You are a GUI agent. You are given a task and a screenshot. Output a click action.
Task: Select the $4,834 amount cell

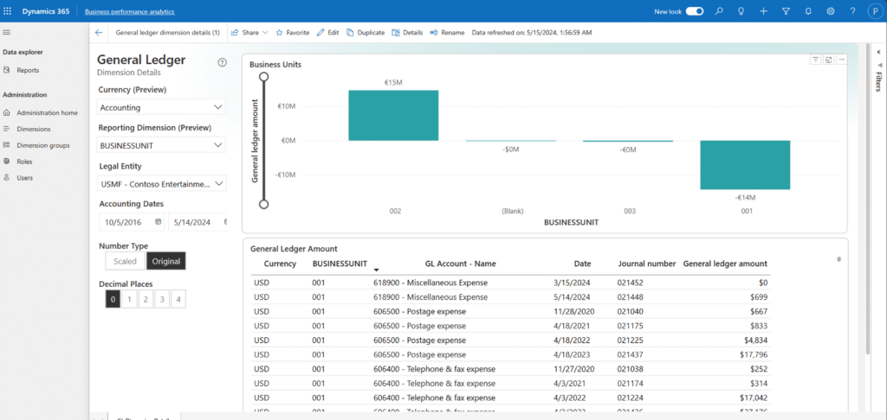point(755,340)
